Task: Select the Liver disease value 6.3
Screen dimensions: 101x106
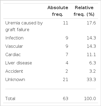Action: point(92,63)
